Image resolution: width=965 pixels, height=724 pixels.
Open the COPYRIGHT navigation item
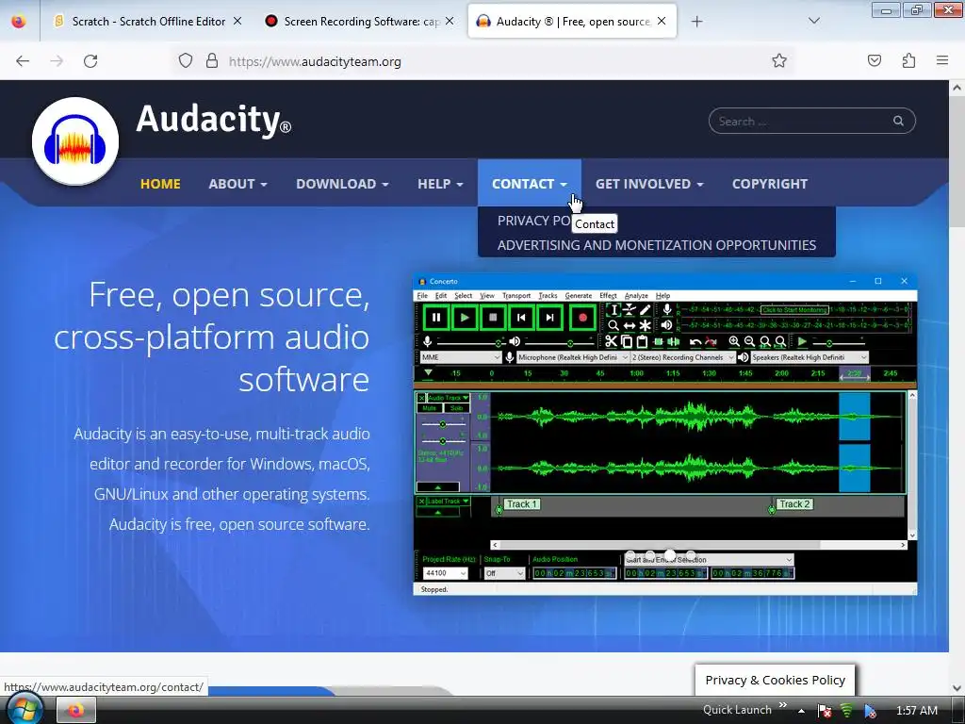pos(769,184)
